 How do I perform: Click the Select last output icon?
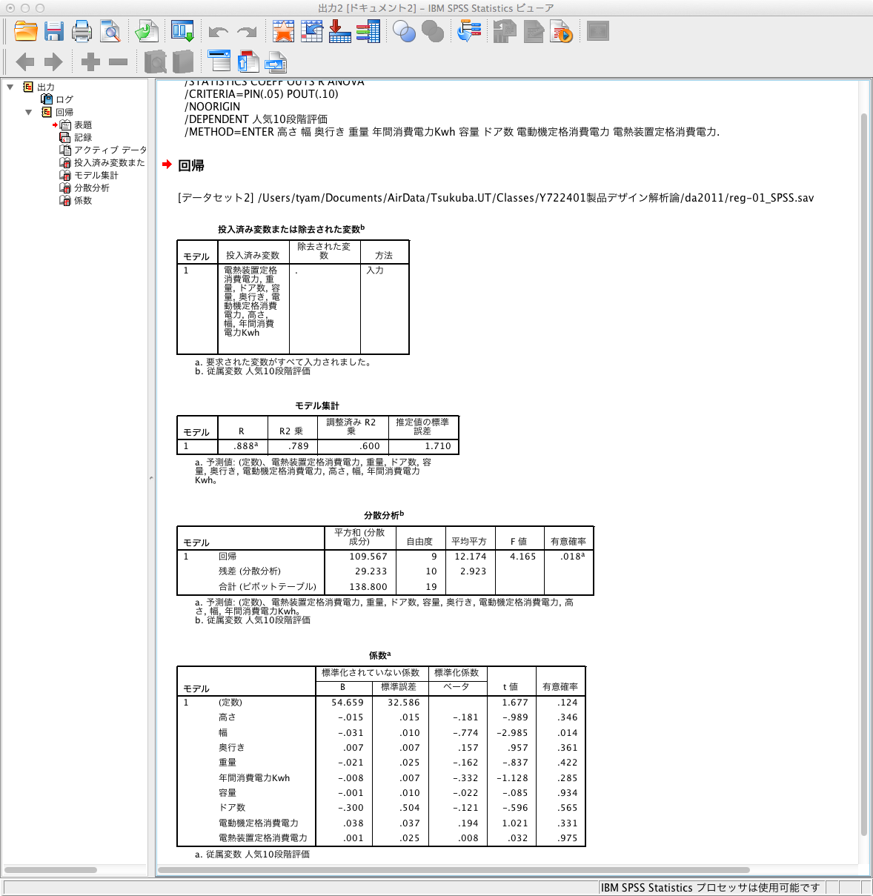(x=468, y=31)
